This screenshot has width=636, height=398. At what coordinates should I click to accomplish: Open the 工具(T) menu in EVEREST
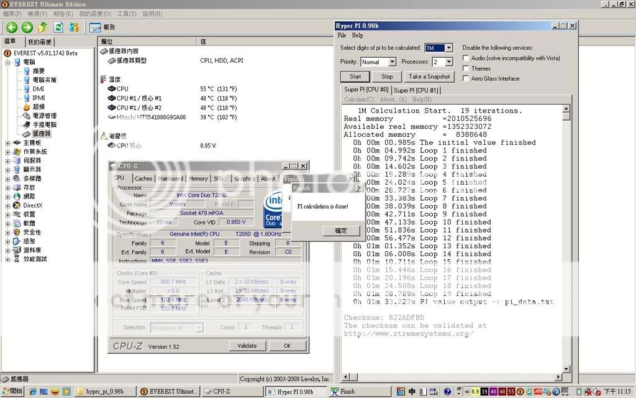127,14
